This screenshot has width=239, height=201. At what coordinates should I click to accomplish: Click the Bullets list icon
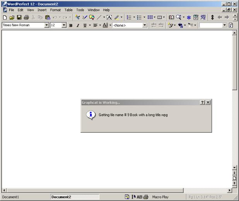139,17
